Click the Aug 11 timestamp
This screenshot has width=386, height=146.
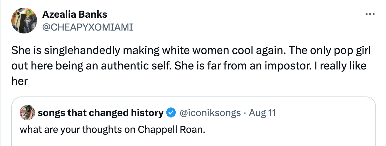tap(262, 113)
